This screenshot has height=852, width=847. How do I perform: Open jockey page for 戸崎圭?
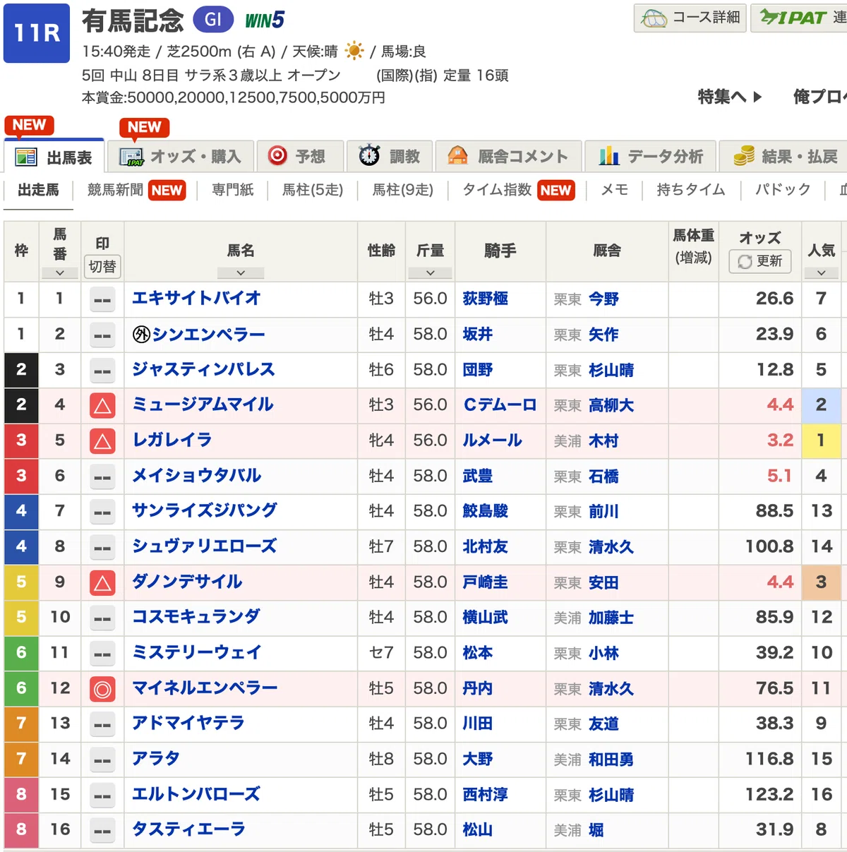(485, 582)
